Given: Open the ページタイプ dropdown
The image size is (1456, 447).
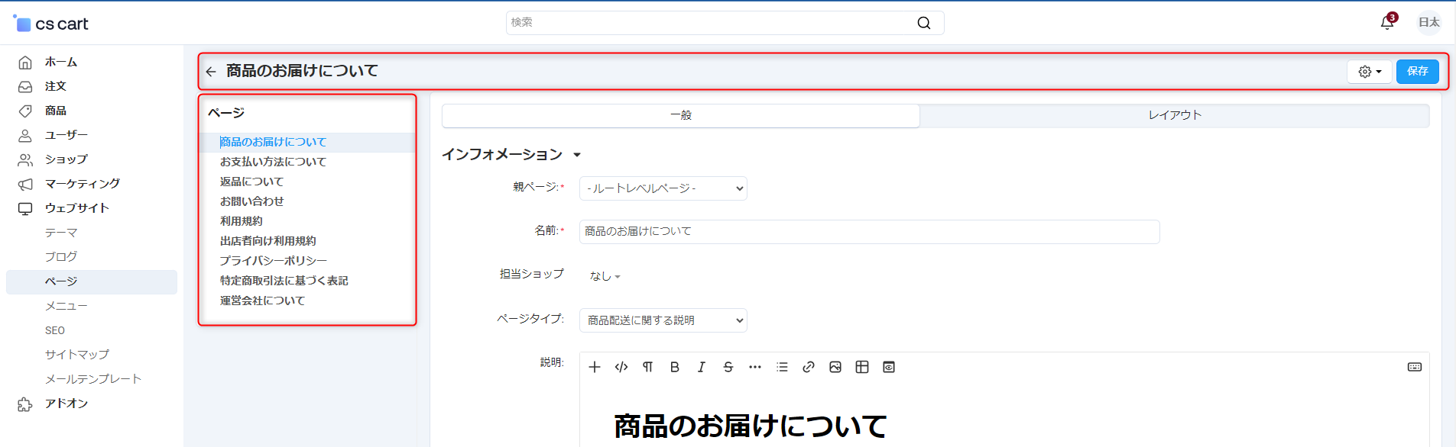Looking at the screenshot, I should [663, 320].
